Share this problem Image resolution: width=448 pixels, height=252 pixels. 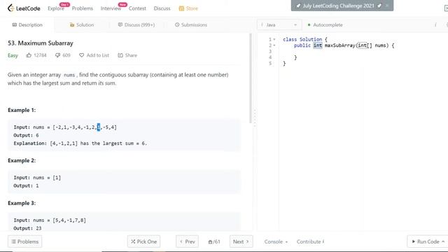127,55
